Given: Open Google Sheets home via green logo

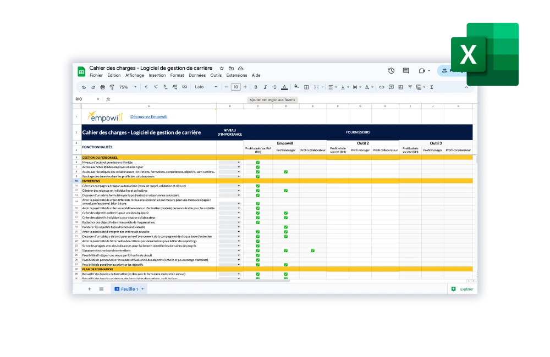Looking at the screenshot, I should (x=81, y=71).
